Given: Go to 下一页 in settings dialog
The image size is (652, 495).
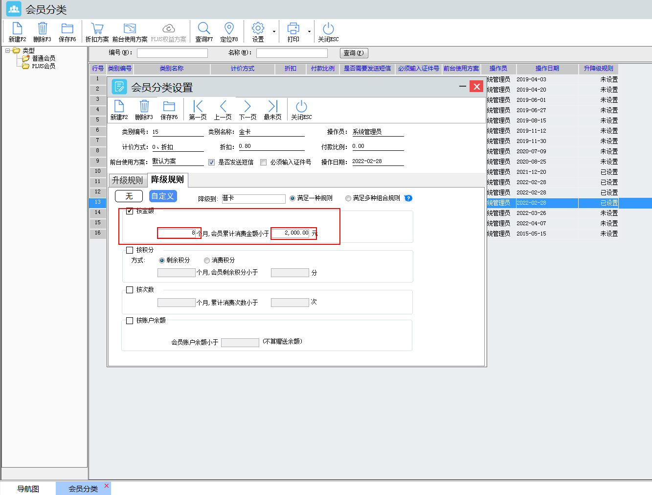Looking at the screenshot, I should tap(247, 107).
